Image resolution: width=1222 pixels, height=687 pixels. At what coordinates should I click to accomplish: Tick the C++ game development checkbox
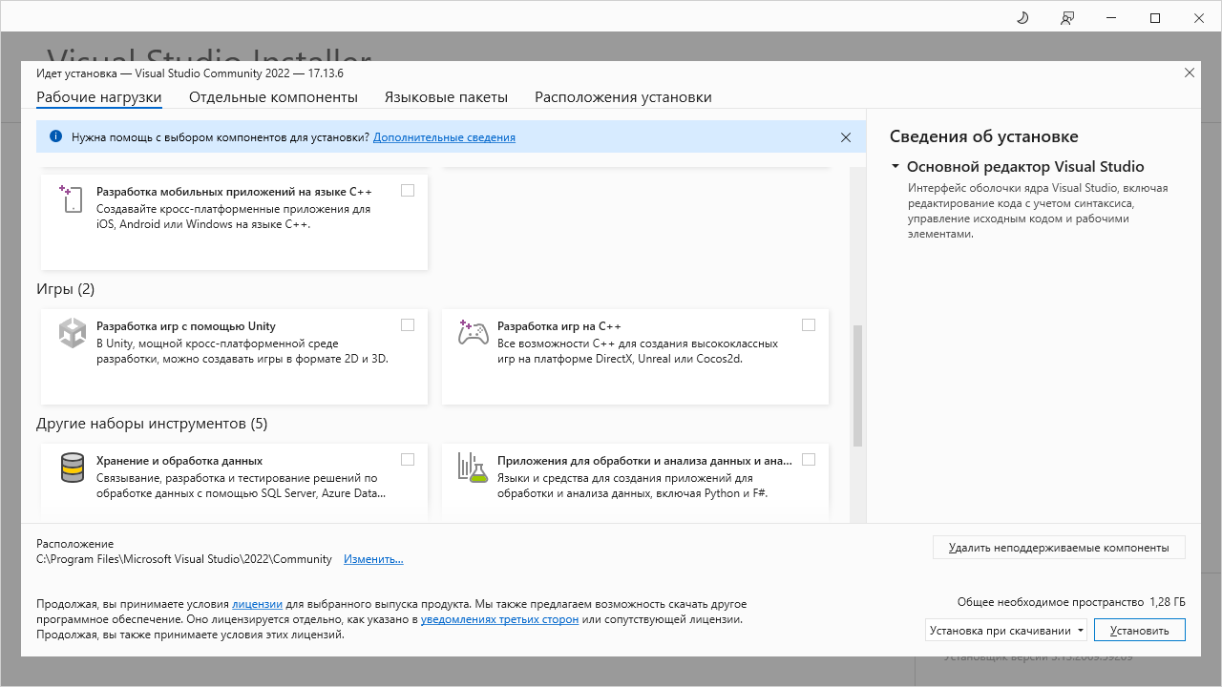[809, 325]
